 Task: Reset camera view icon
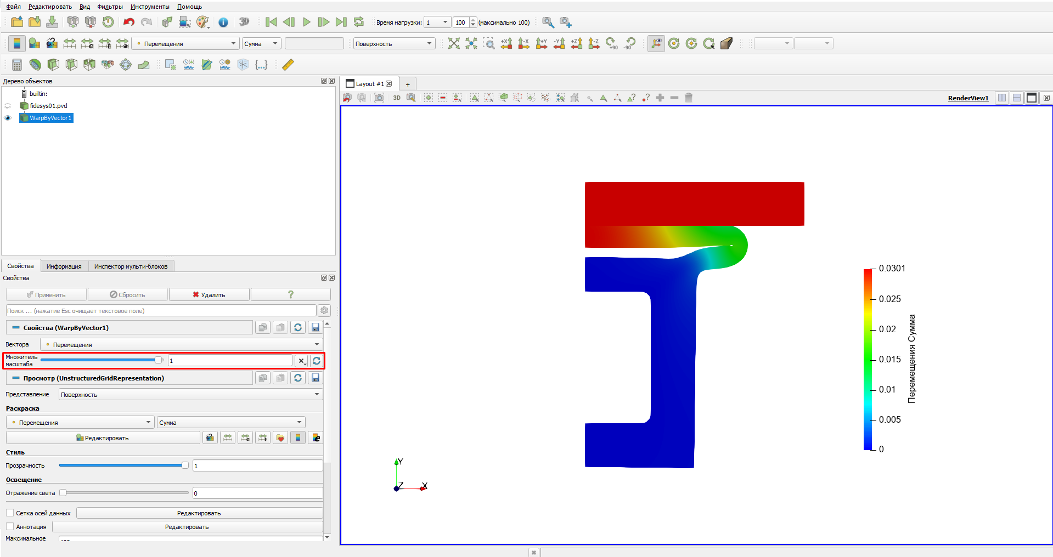pos(454,43)
